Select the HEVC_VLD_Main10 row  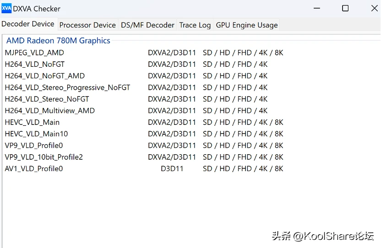[x=36, y=134]
